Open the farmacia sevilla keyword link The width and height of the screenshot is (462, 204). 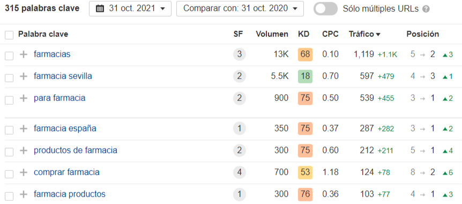(x=63, y=76)
